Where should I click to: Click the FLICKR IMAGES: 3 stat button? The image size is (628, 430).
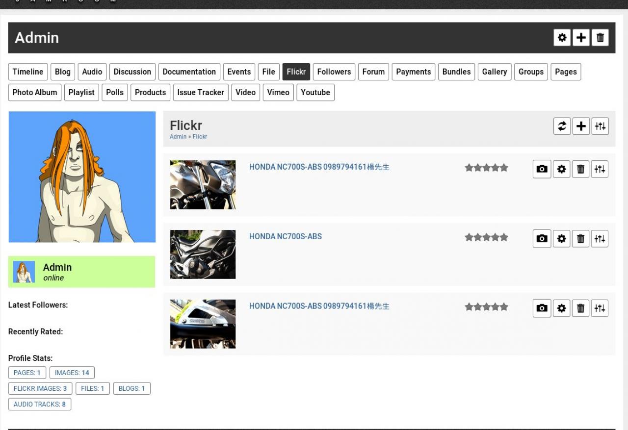[40, 389]
